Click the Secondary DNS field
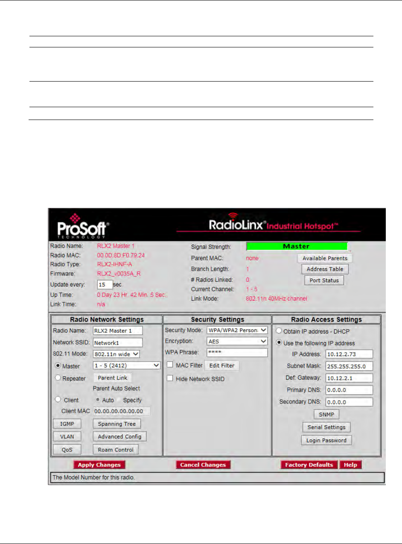The image size is (402, 544). [x=349, y=402]
